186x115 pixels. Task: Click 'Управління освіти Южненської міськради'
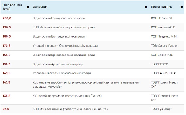coord(62,73)
